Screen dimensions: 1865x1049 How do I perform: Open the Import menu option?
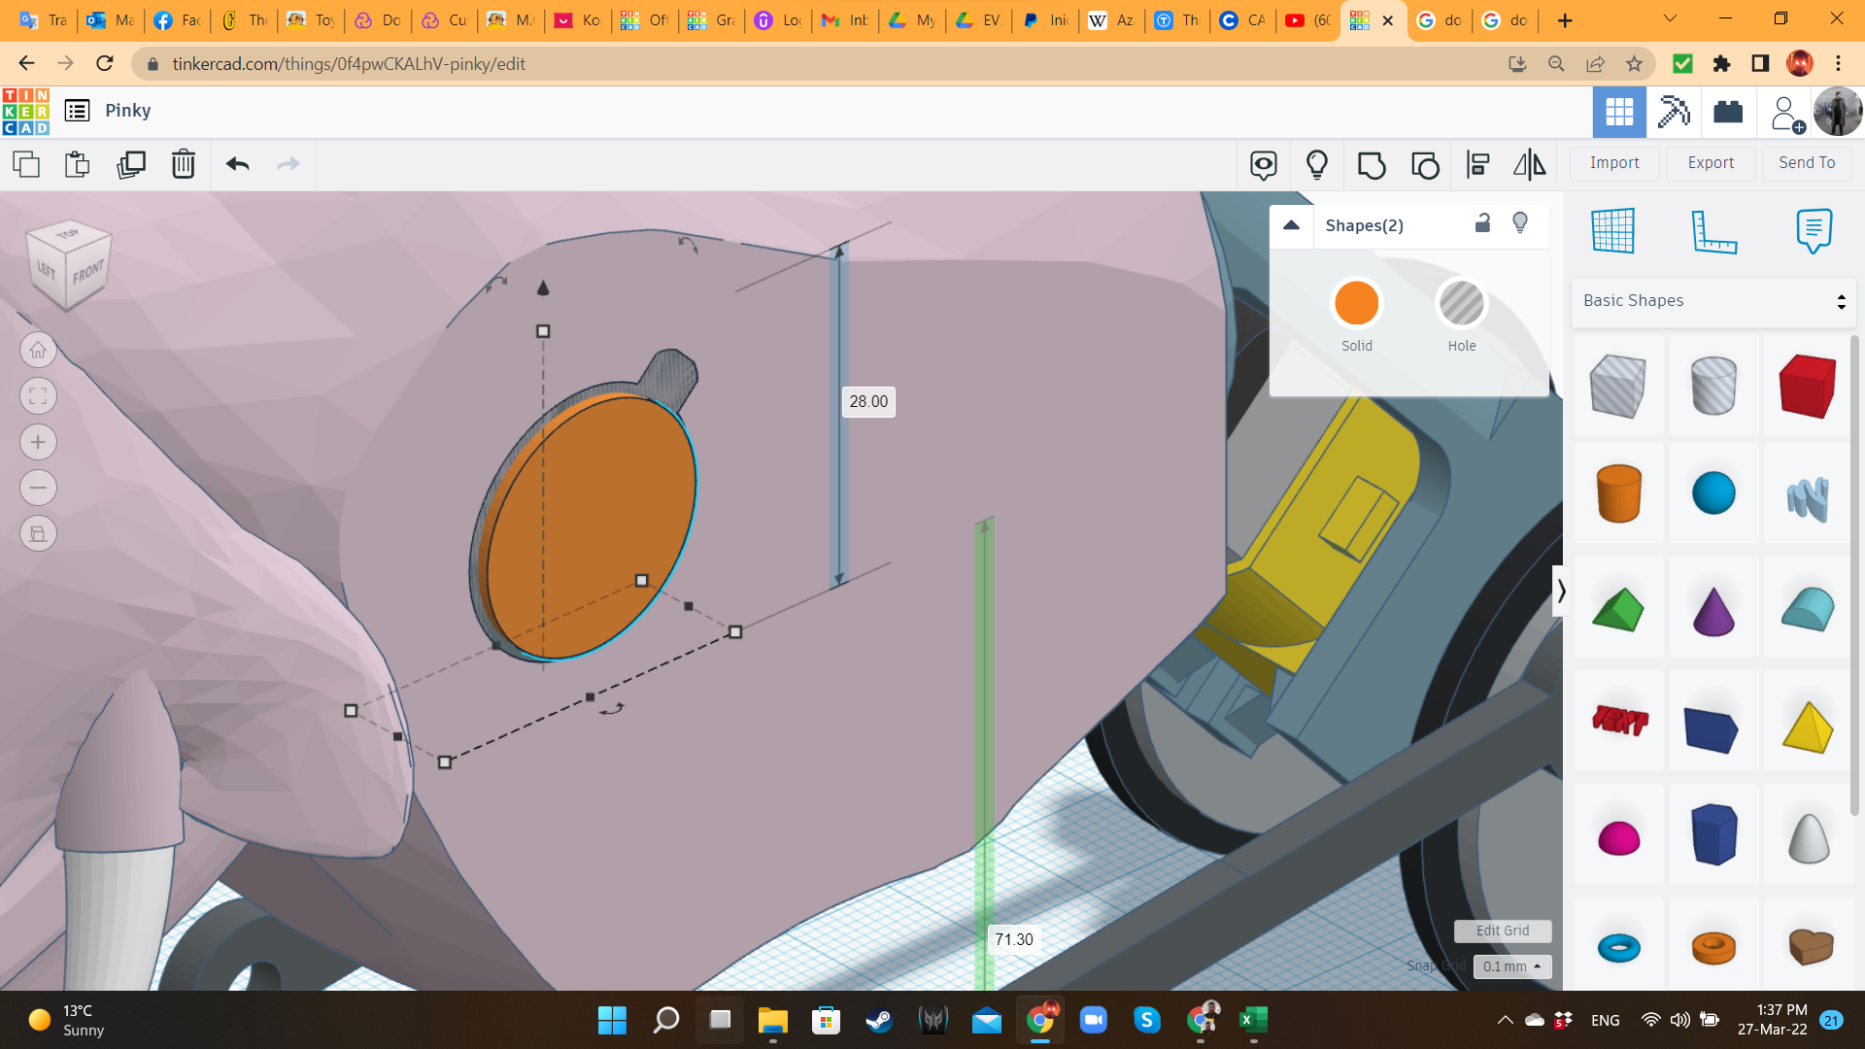pyautogui.click(x=1614, y=163)
